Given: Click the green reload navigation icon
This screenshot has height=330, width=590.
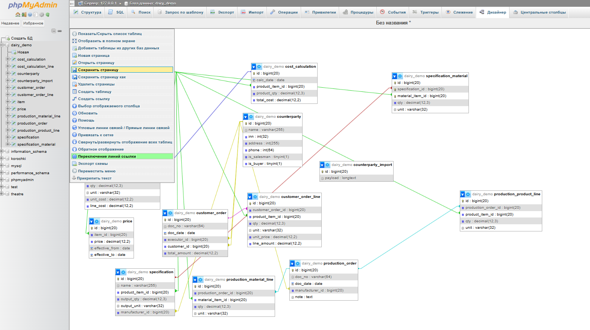Looking at the screenshot, I should coord(47,15).
